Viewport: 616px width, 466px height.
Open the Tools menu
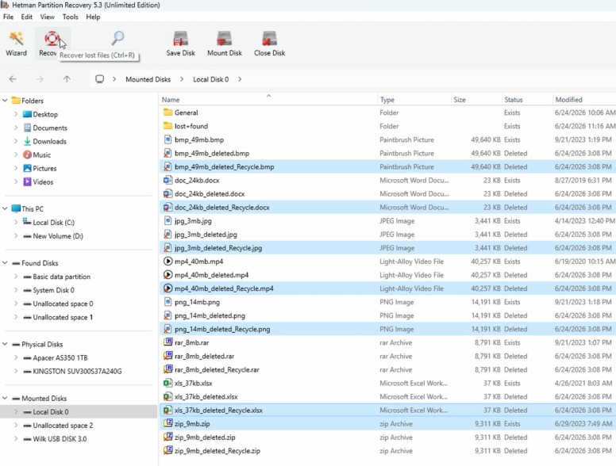click(x=71, y=17)
